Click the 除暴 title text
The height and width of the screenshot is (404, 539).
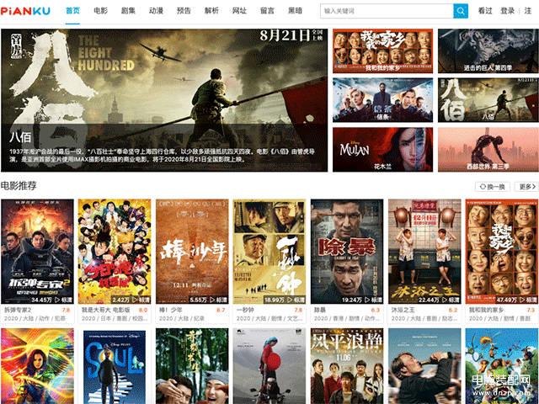pyautogui.click(x=320, y=310)
